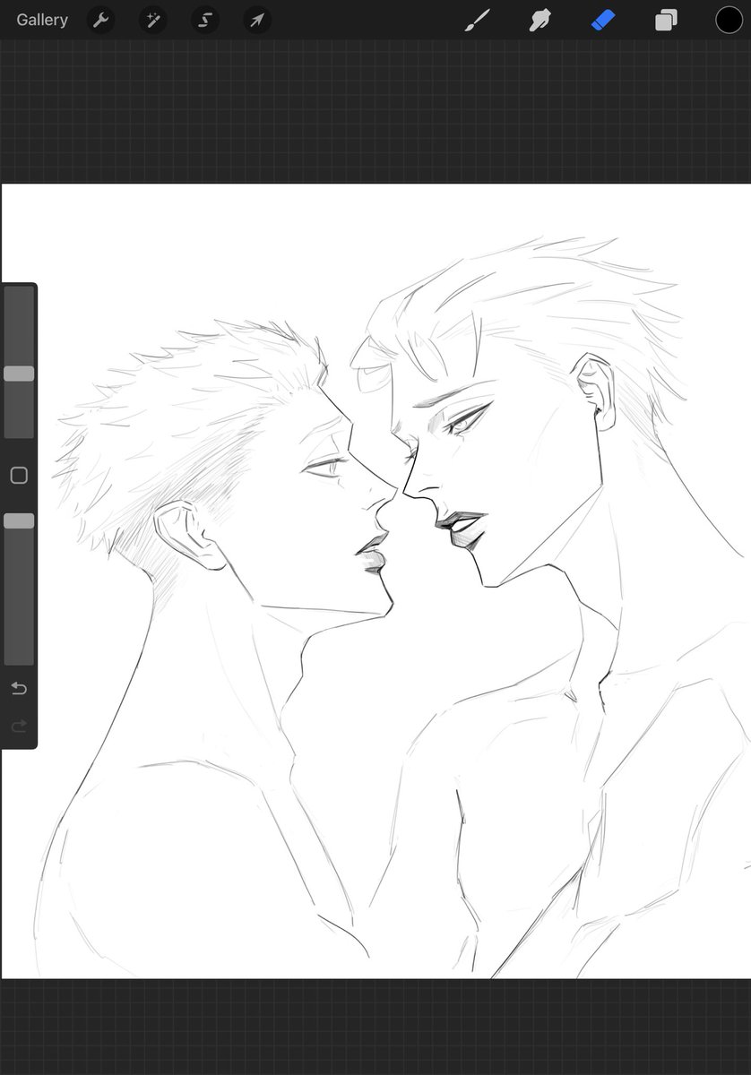Open the Actions wrench menu
Screen dimensions: 751x1075
coord(100,20)
